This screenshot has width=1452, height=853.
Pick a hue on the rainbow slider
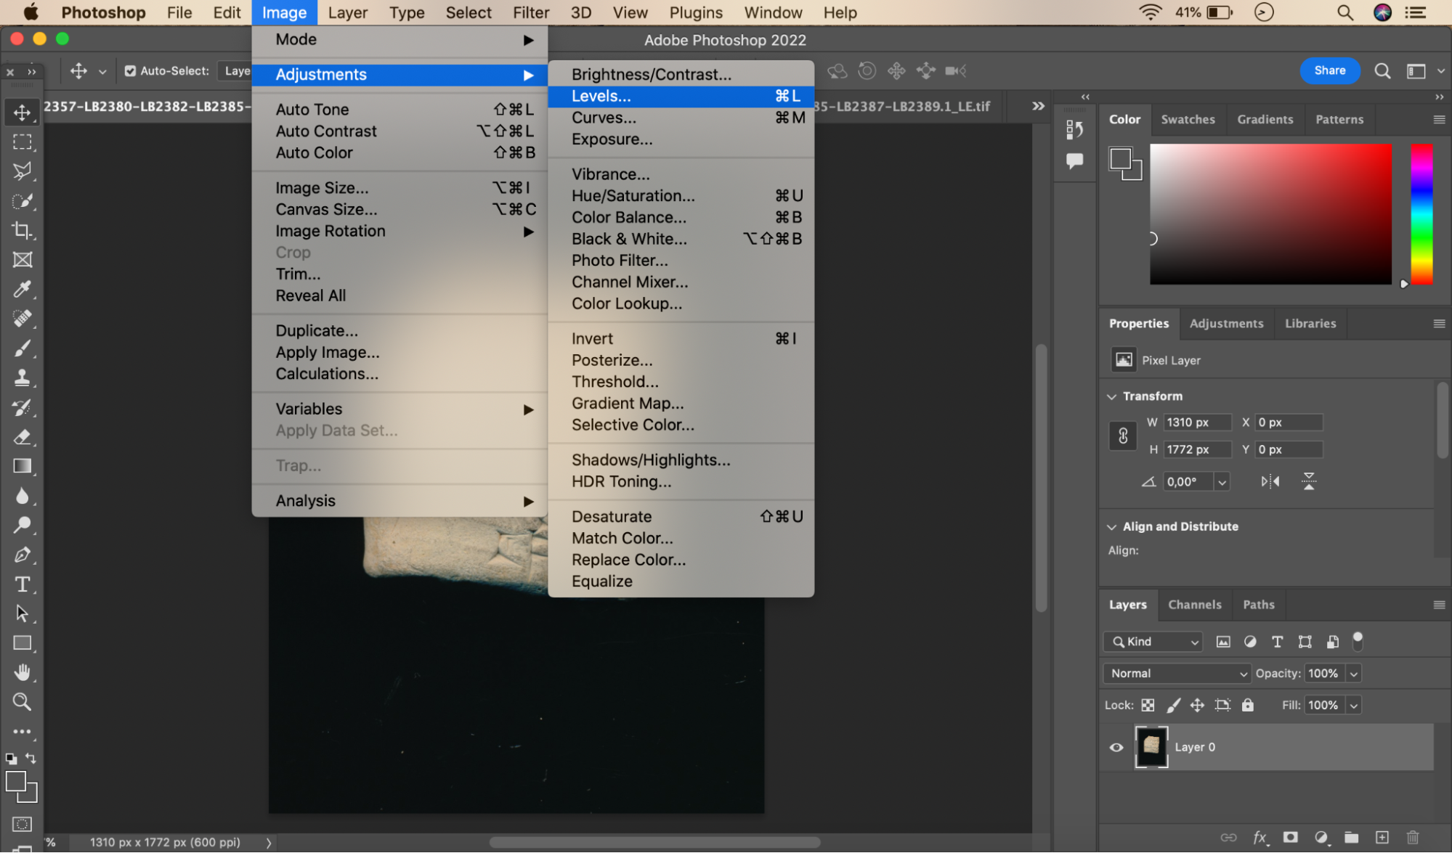click(1421, 214)
